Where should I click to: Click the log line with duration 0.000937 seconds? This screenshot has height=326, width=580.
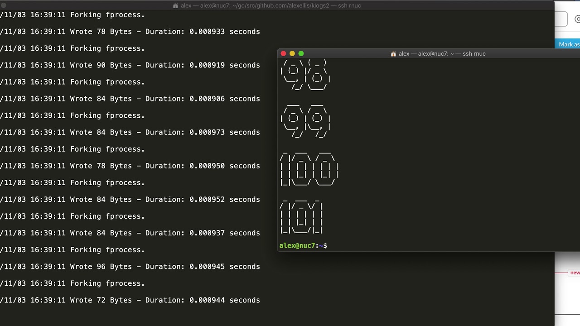(x=130, y=233)
